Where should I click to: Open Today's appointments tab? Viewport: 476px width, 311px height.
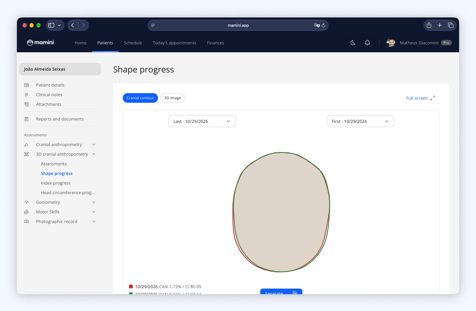click(x=174, y=43)
